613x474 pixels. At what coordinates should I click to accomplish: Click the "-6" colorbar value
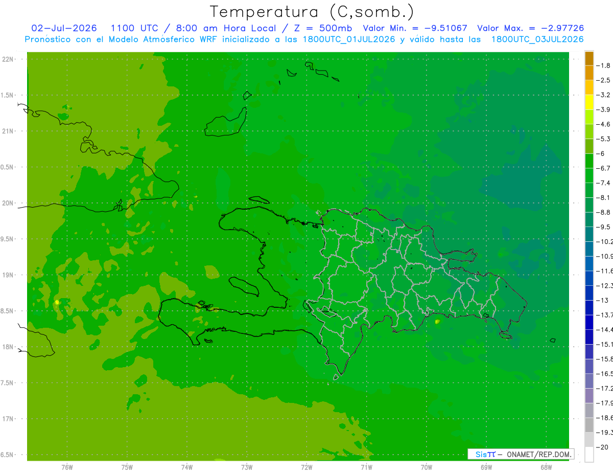coord(601,153)
